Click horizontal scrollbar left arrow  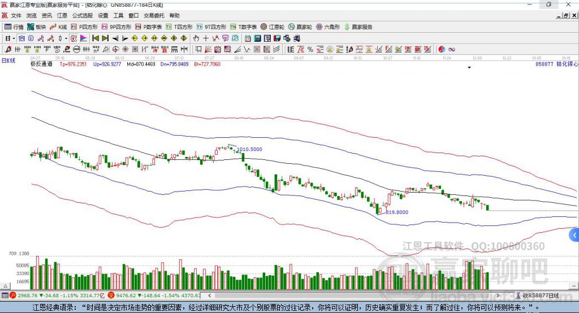click(209, 295)
